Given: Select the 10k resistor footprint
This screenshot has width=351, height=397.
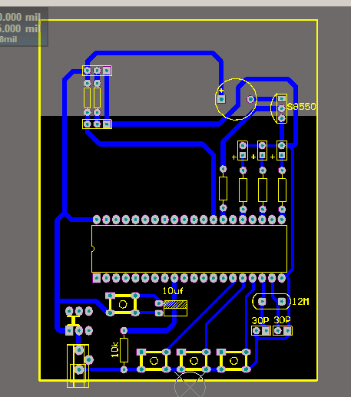Looking at the screenshot, I should (124, 350).
